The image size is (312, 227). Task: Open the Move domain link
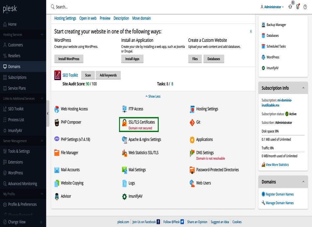(141, 18)
